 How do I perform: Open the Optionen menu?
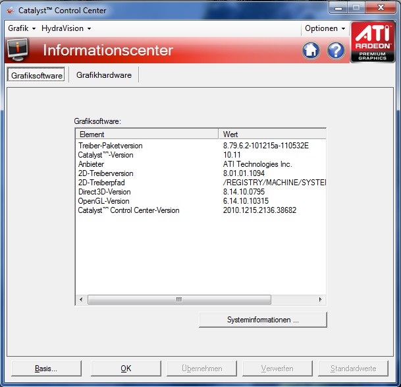[325, 28]
